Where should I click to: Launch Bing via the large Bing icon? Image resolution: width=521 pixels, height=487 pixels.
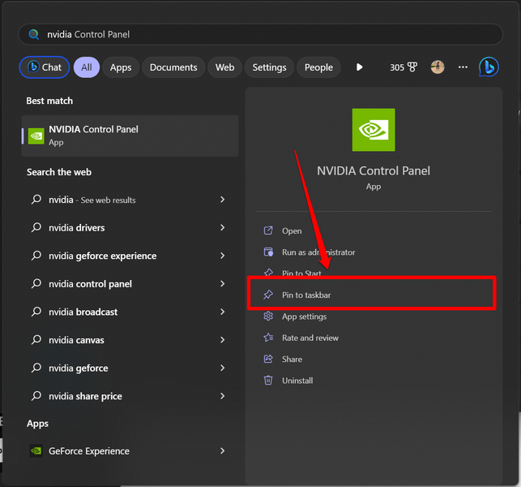click(489, 67)
